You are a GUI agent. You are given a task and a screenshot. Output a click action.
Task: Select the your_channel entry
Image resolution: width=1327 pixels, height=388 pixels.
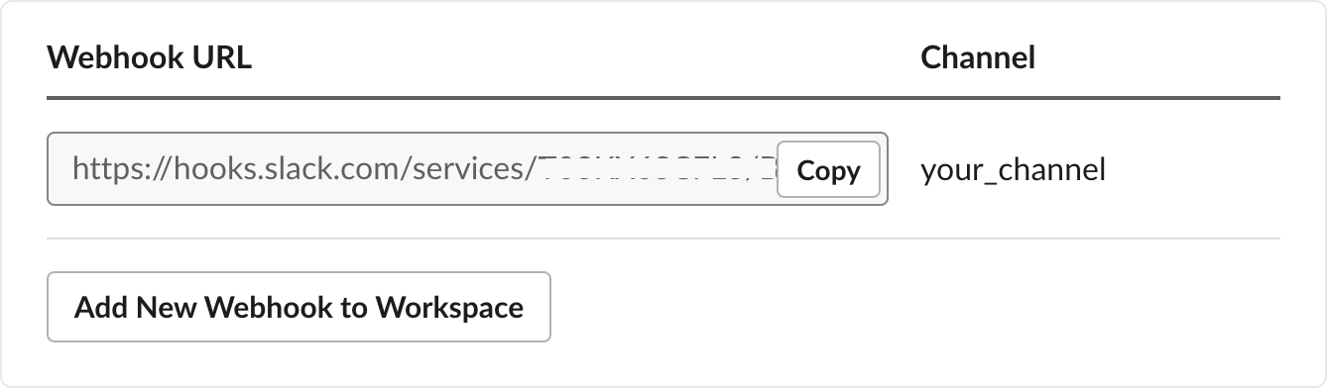pyautogui.click(x=1013, y=170)
